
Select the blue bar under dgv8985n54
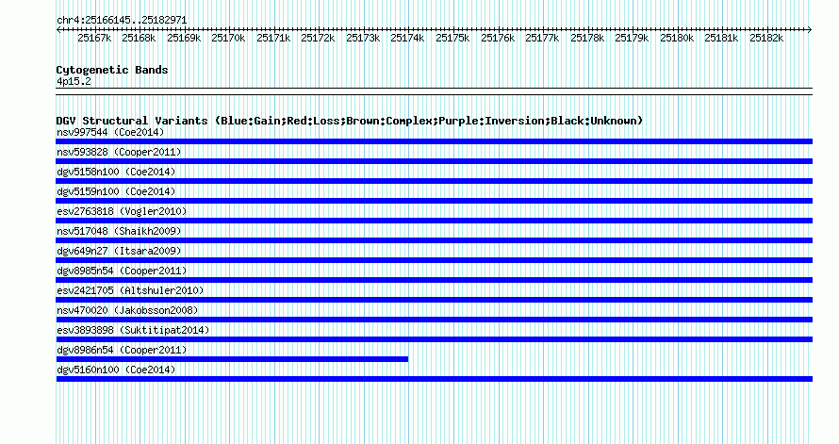435,280
